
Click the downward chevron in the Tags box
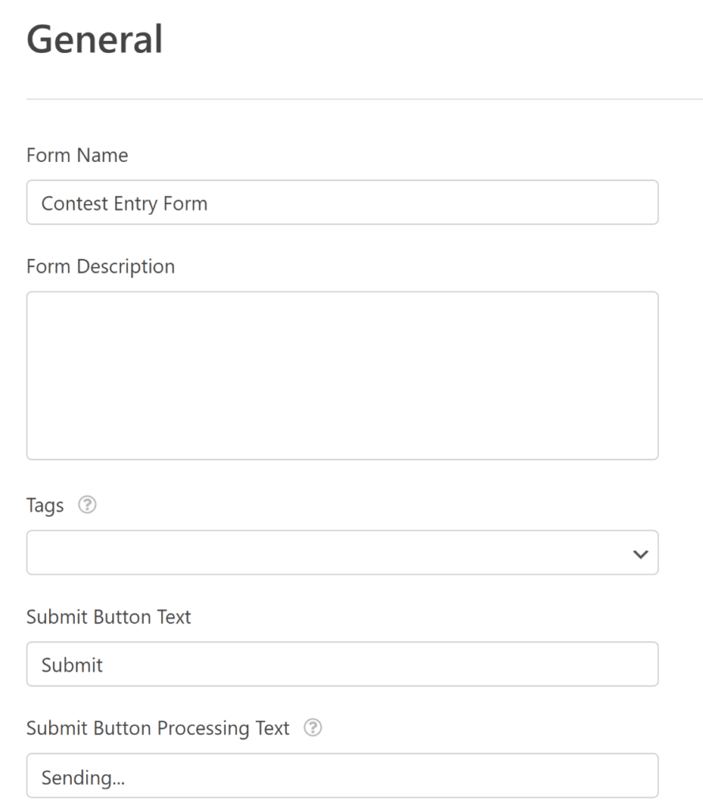pos(640,553)
